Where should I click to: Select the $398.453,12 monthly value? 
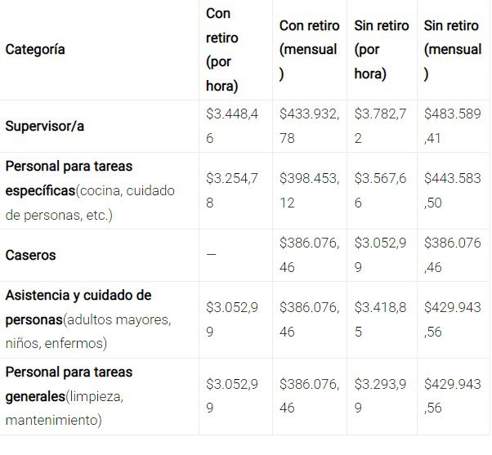tap(309, 190)
